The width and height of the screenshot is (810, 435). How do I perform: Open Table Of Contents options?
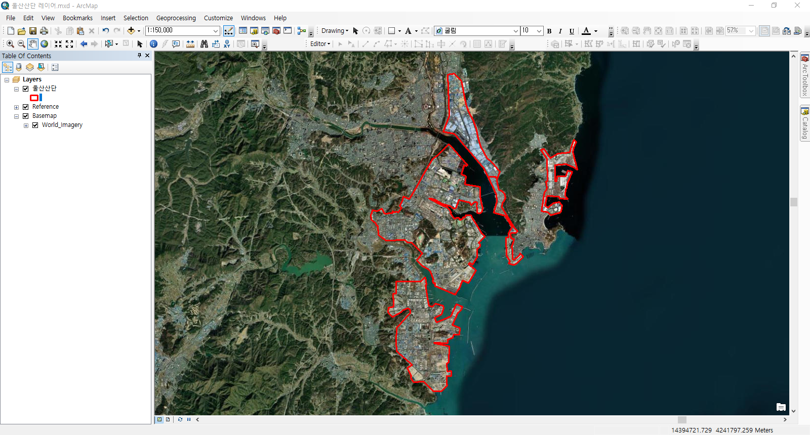point(55,67)
